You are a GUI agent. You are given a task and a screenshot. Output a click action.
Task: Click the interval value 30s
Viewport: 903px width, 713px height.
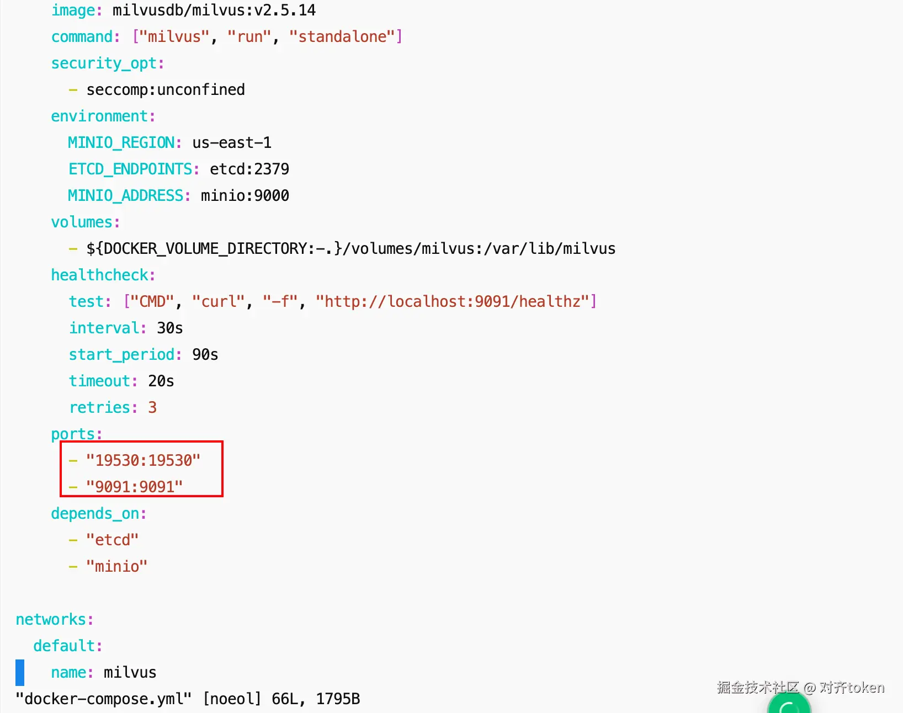[170, 328]
